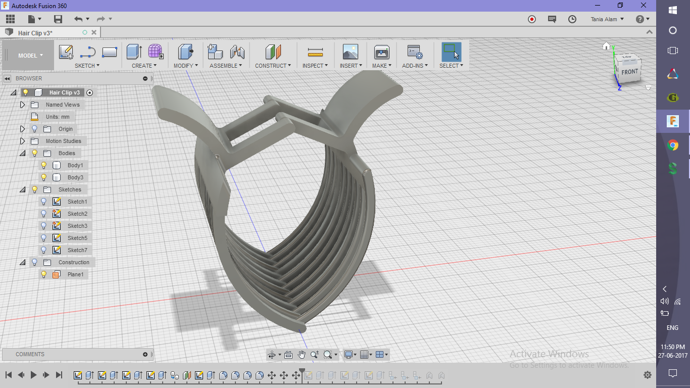Open the MODIFY menu
The height and width of the screenshot is (388, 690).
point(186,66)
